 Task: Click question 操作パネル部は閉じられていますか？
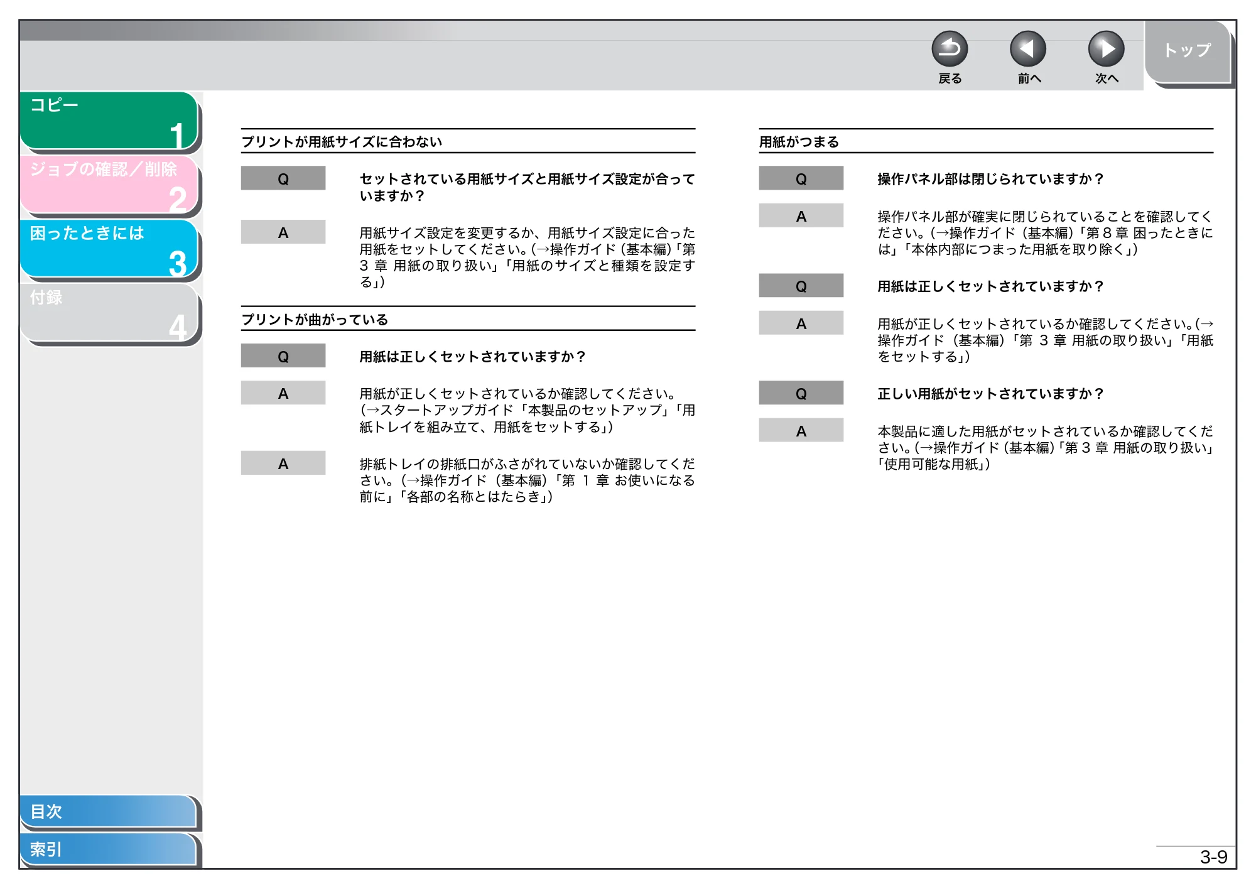pos(990,179)
